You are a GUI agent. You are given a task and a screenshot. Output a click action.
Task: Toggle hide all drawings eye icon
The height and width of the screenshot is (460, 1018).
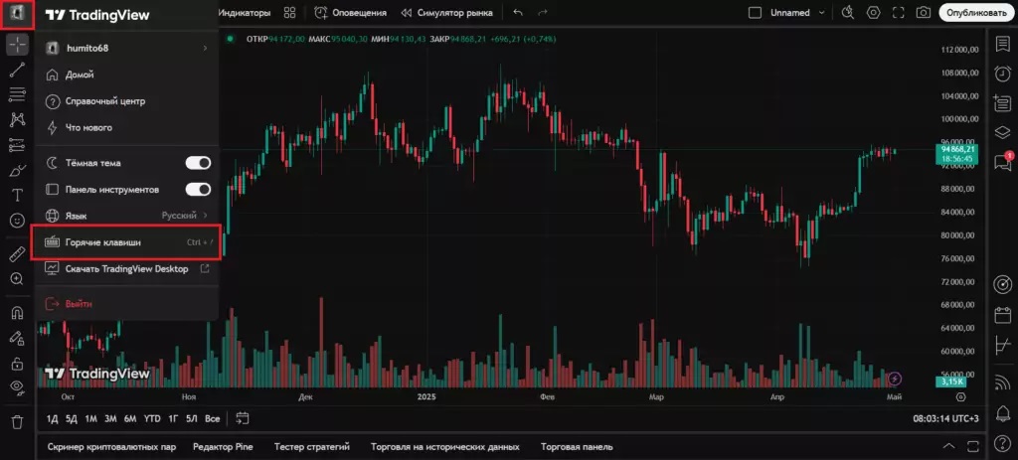pos(18,388)
